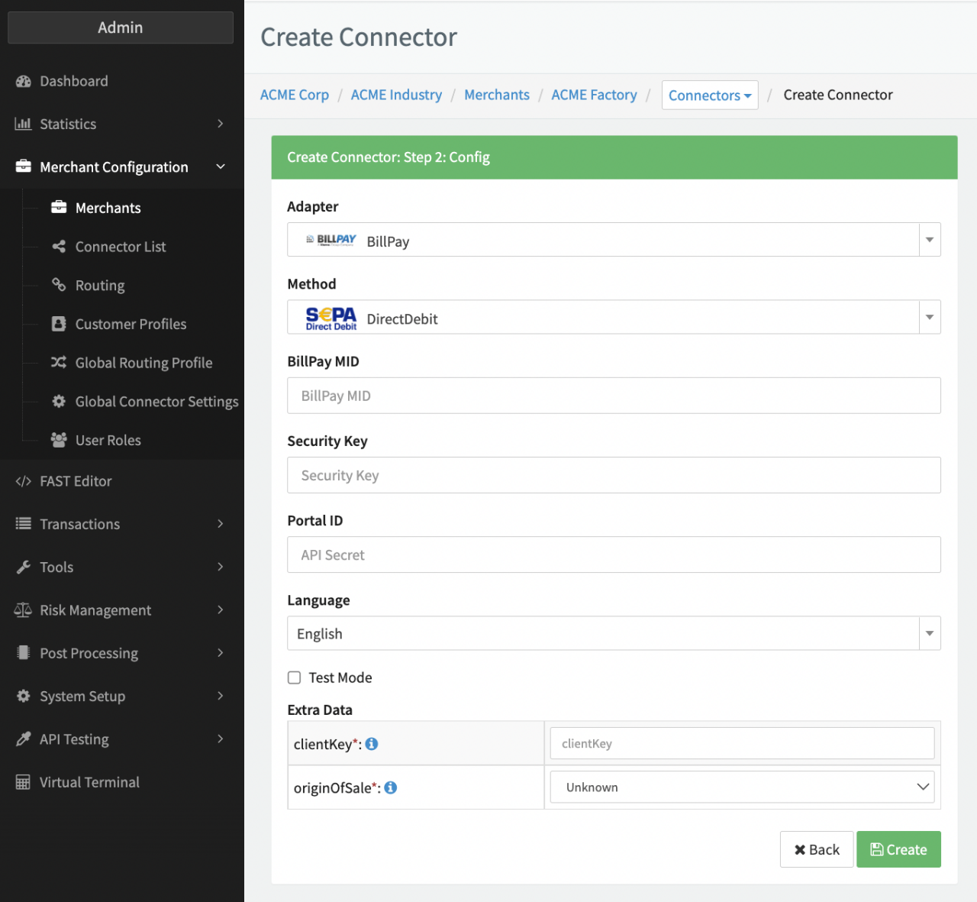Click the Connector List share icon

[59, 247]
